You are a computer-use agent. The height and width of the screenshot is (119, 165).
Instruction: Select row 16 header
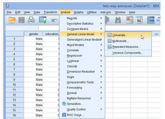click(x=14, y=115)
